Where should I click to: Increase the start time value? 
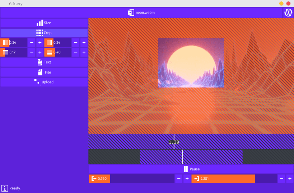(x=187, y=179)
